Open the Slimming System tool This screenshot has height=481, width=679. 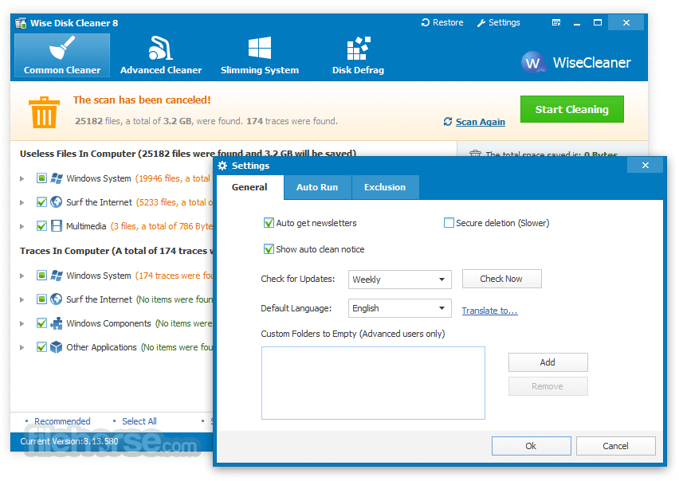pyautogui.click(x=259, y=56)
